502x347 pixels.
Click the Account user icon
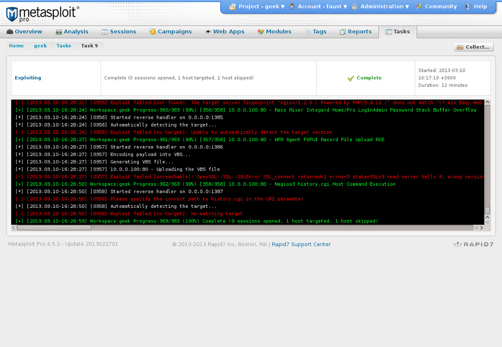(x=292, y=6)
